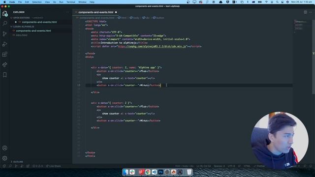Click the minimap code overview
The height and width of the screenshot is (177, 315).
coord(301,26)
